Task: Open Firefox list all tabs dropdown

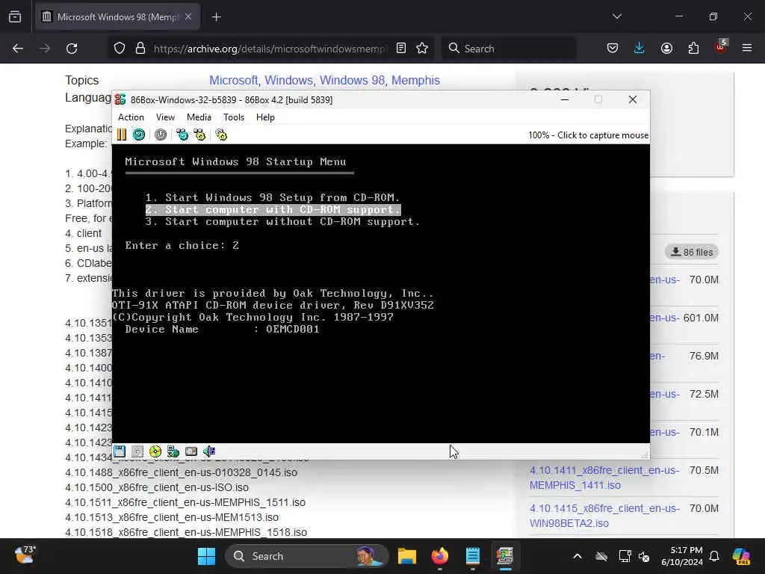Action: point(617,17)
